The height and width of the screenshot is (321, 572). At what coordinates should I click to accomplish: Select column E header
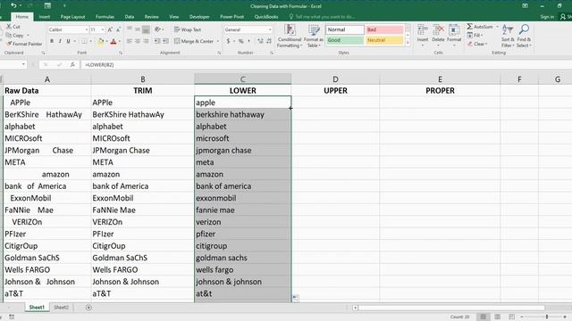pos(440,79)
